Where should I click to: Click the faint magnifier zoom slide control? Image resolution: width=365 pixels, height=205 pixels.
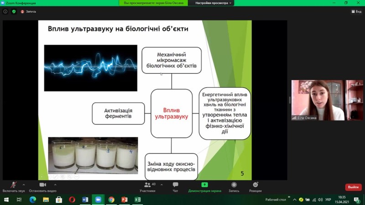(69, 177)
